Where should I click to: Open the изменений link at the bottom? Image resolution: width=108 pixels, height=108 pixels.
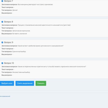click(x=5, y=96)
